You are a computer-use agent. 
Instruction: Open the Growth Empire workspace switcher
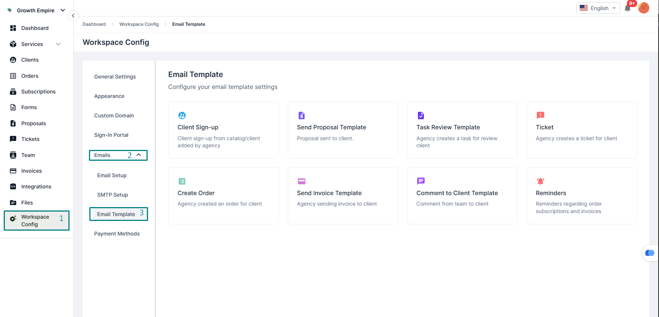click(36, 10)
